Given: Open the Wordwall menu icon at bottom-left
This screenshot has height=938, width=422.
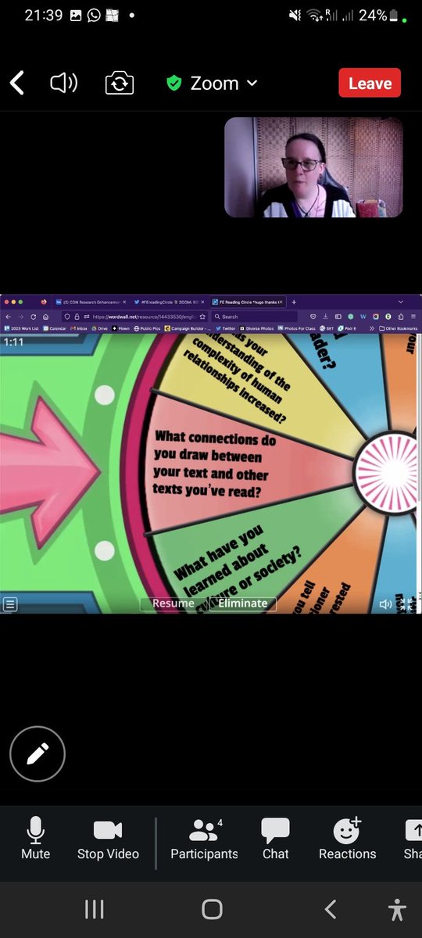Looking at the screenshot, I should point(9,603).
